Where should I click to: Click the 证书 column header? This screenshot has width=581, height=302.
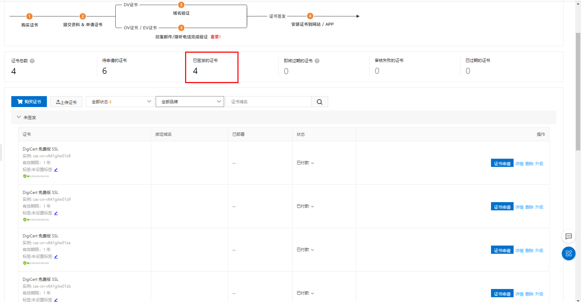(x=27, y=134)
